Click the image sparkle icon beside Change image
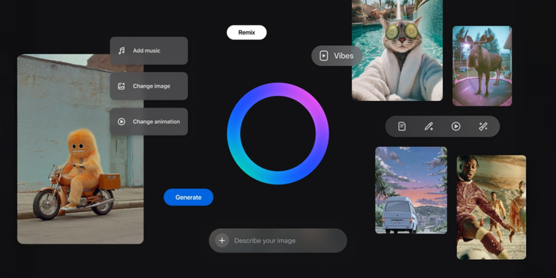The width and height of the screenshot is (556, 278). pyautogui.click(x=121, y=86)
